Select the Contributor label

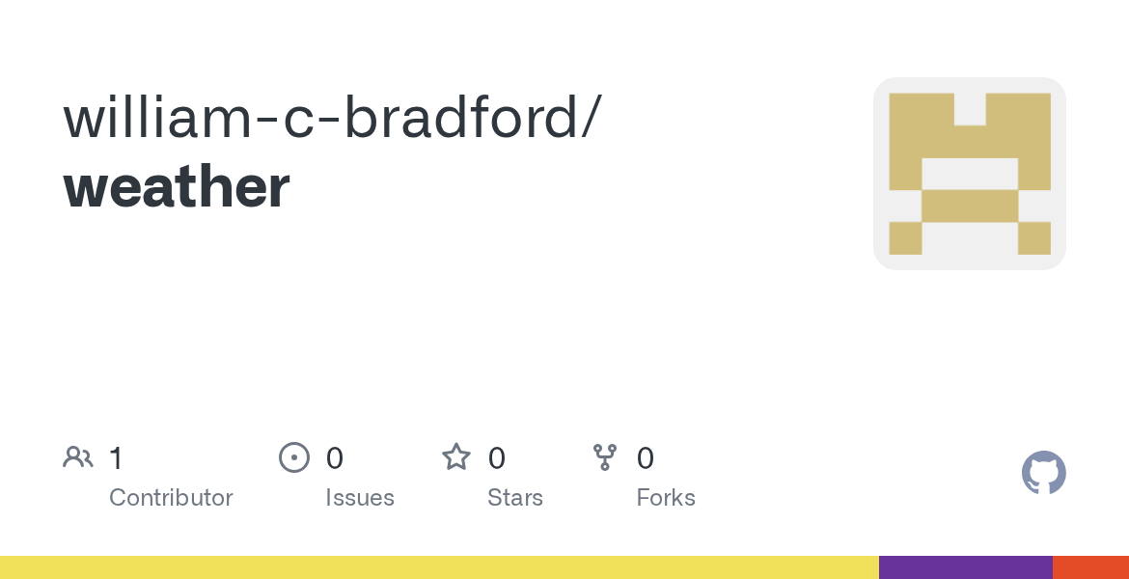(171, 498)
